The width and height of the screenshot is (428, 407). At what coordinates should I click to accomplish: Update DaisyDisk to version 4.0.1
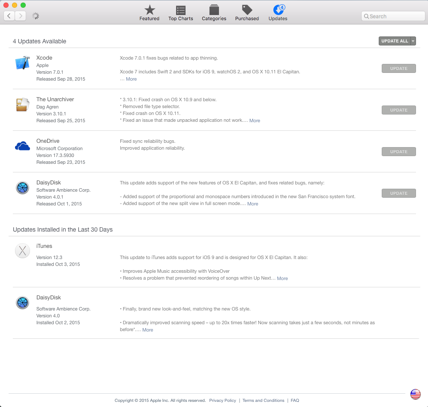398,193
